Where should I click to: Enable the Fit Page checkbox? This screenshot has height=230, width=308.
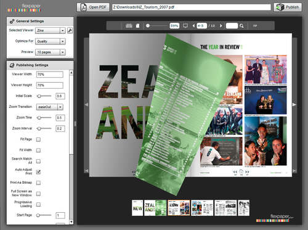(x=38, y=139)
